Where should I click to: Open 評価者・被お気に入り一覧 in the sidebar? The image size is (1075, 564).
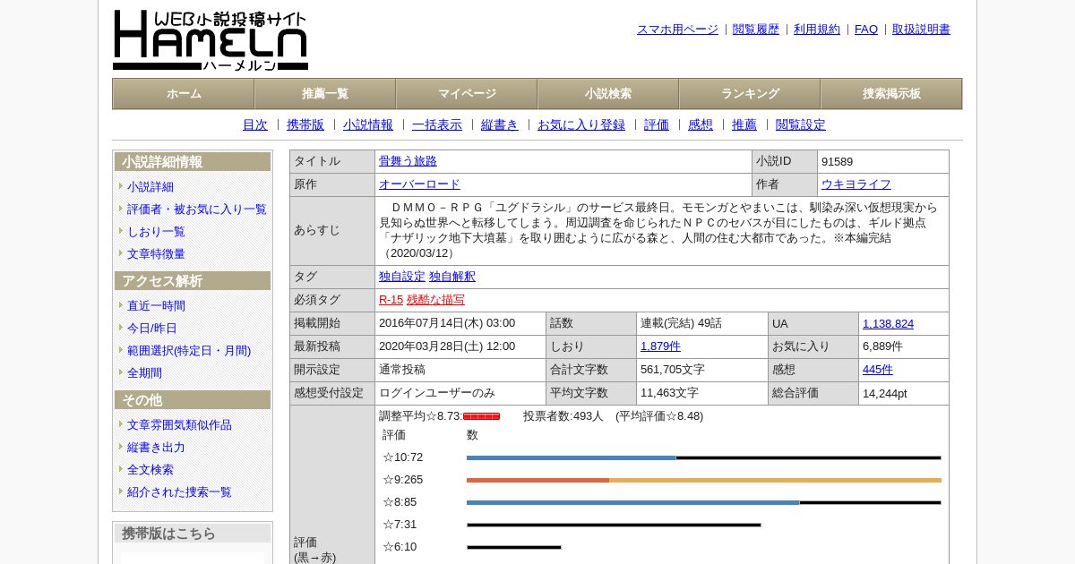pos(197,209)
